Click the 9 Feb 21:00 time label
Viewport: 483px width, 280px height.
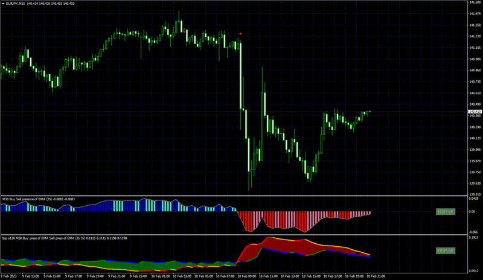117,276
